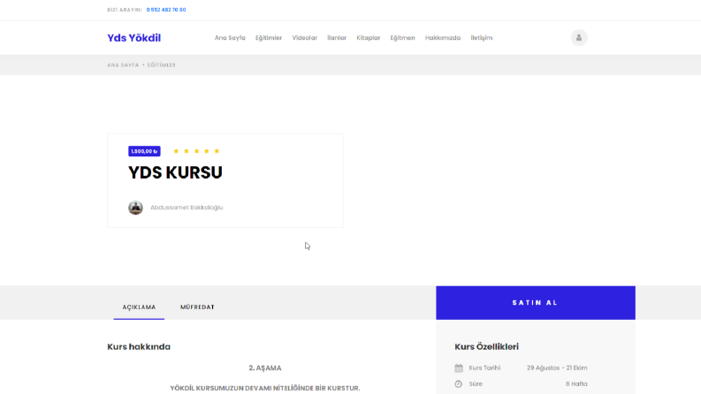Open the Eğitimler menu item

(x=269, y=38)
